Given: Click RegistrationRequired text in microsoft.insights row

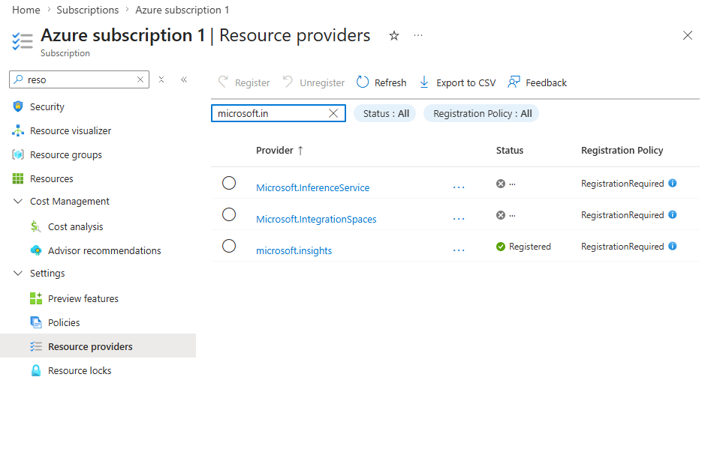Looking at the screenshot, I should [622, 247].
